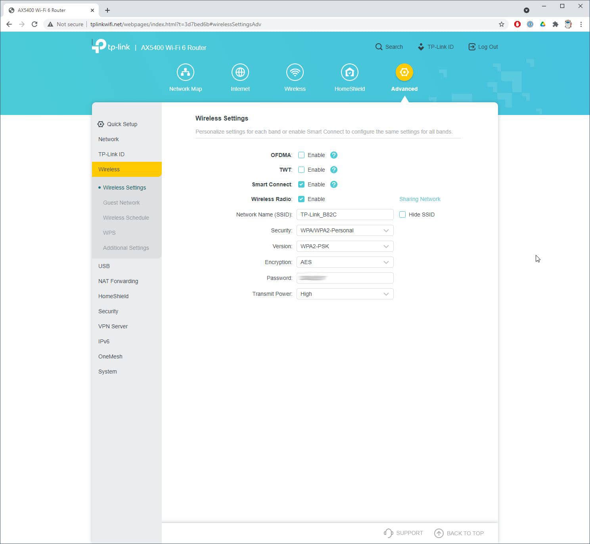Click the Wireless Settings submenu link

point(125,188)
